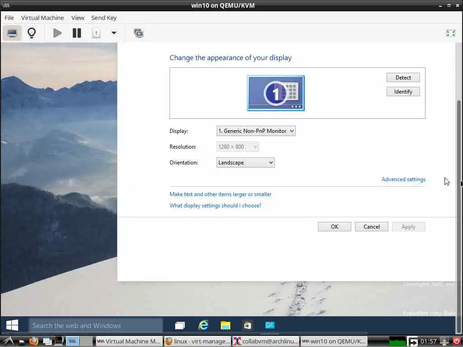Screen dimensions: 463x347
Task: Click OK in display settings
Action: [x=335, y=227]
